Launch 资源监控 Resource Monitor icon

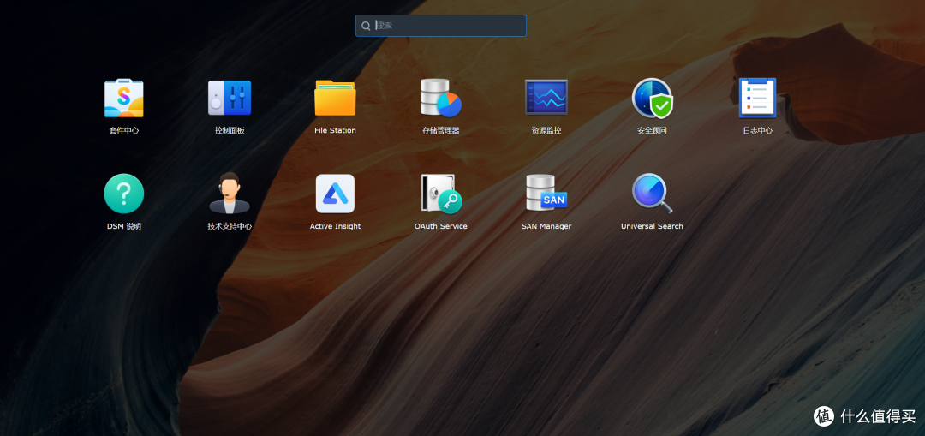point(546,98)
